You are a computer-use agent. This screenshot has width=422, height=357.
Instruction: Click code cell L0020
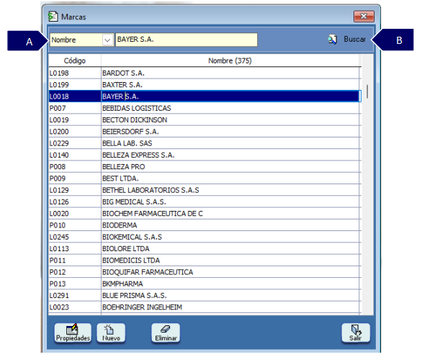[75, 213]
